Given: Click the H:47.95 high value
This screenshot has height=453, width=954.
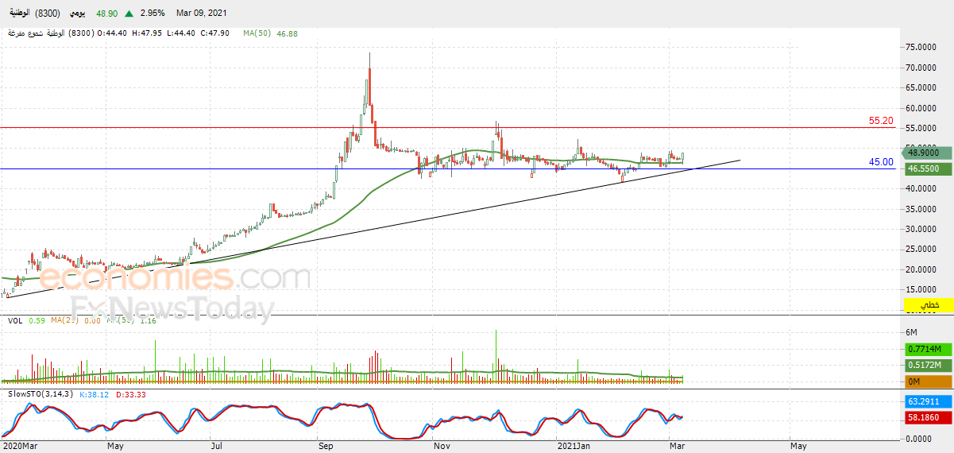Looking at the screenshot, I should coord(147,33).
